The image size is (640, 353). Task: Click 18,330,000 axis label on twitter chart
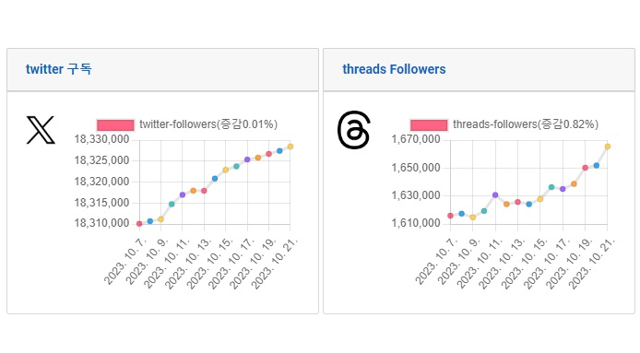pyautogui.click(x=101, y=139)
